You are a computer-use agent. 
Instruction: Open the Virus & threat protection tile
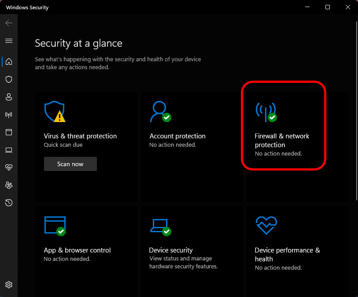click(86, 147)
